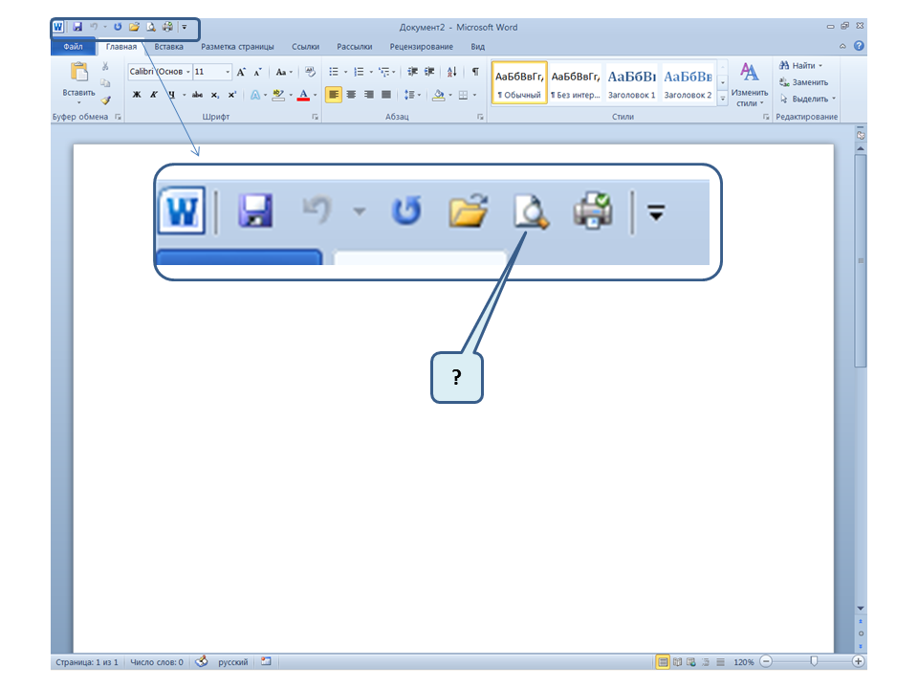918x689 pixels.
Task: Enable center paragraph alignment
Action: point(351,95)
